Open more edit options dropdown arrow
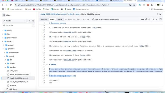Viewport: 165px width, 93px height. coord(156,19)
